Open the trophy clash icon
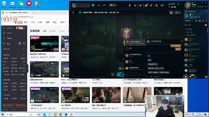This screenshot has width=209, height=117. coord(141,5)
